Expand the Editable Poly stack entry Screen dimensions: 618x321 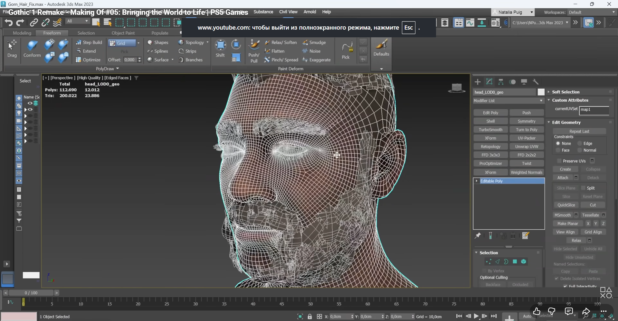coord(477,181)
